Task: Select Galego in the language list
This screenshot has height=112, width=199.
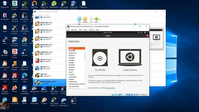Action: click(77, 63)
